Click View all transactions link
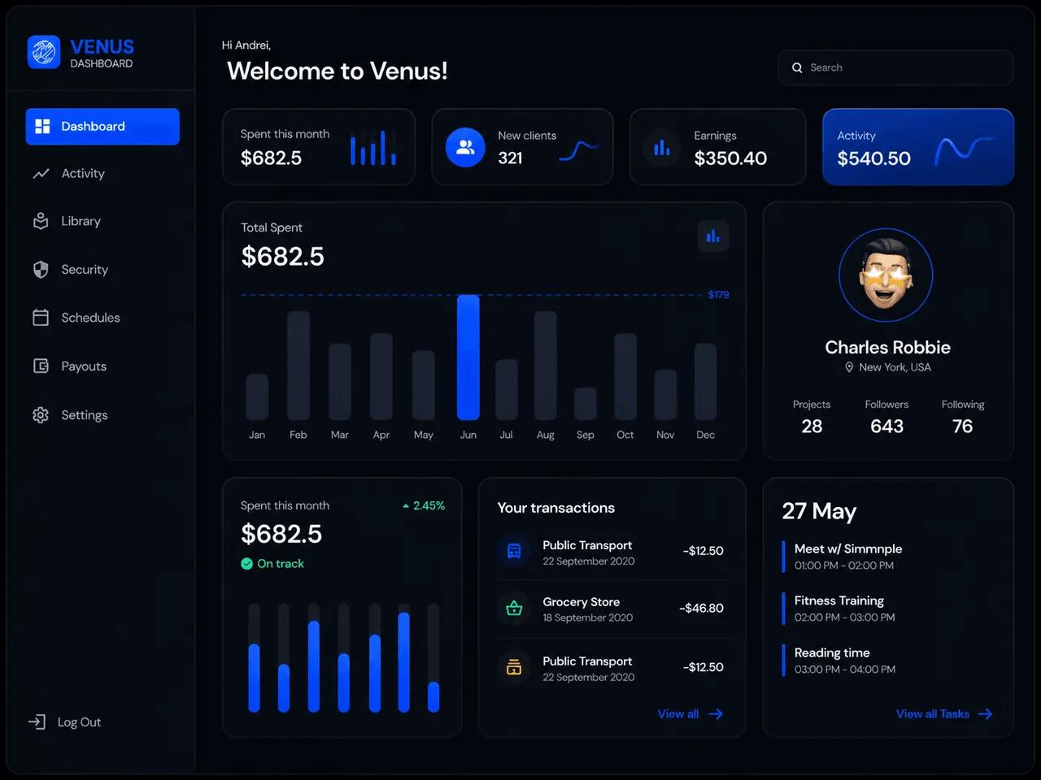Viewport: 1041px width, 780px height. [x=690, y=714]
